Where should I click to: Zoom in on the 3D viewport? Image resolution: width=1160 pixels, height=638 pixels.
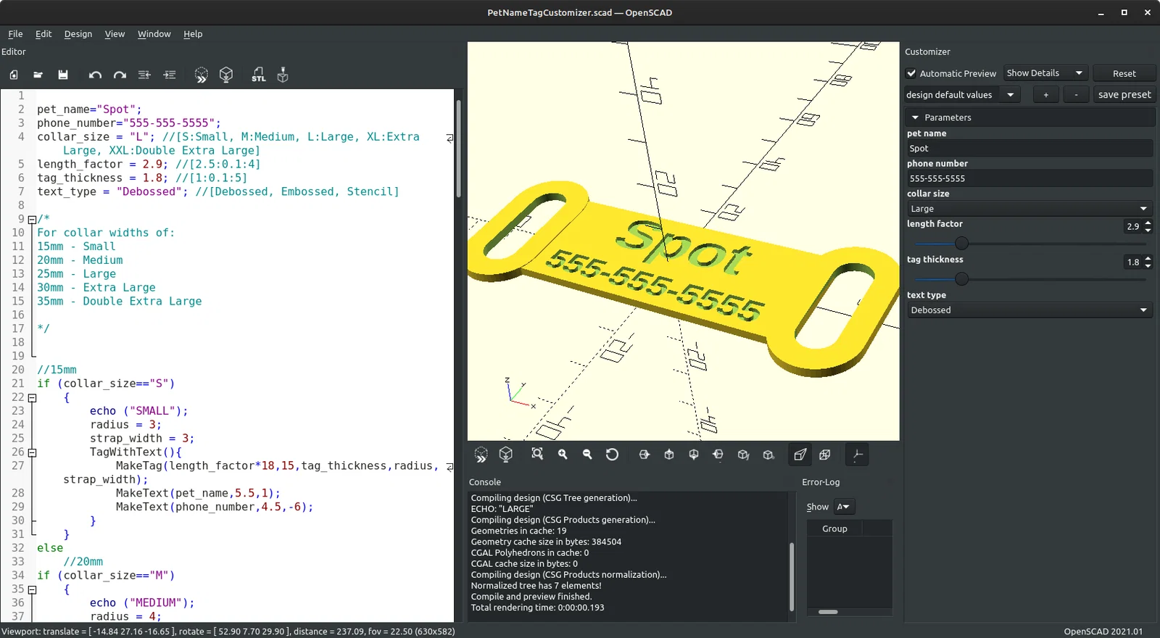563,455
